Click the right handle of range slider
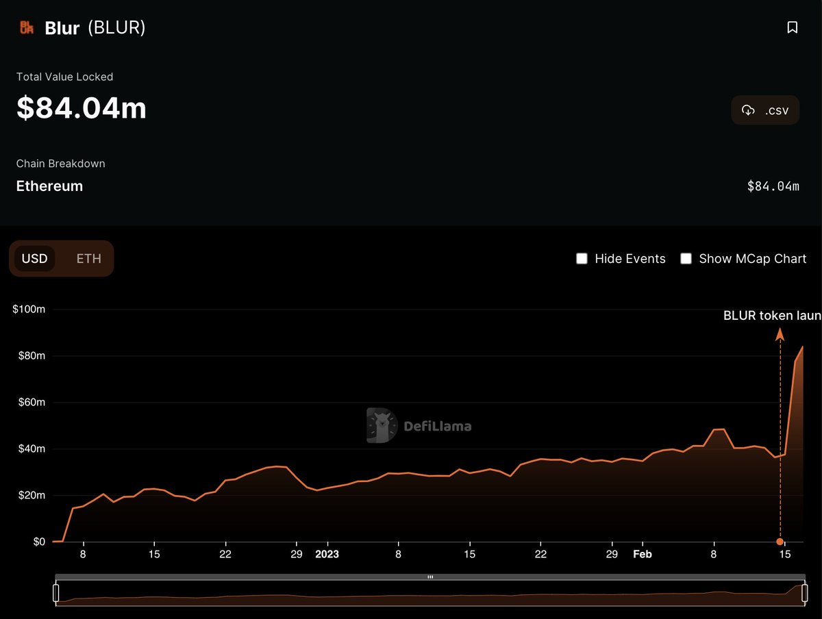 pos(804,593)
